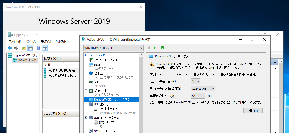Click the Back arrow in Hyper-V Manager toolbar
Viewport: 289px width, 133px height.
pos(10,48)
